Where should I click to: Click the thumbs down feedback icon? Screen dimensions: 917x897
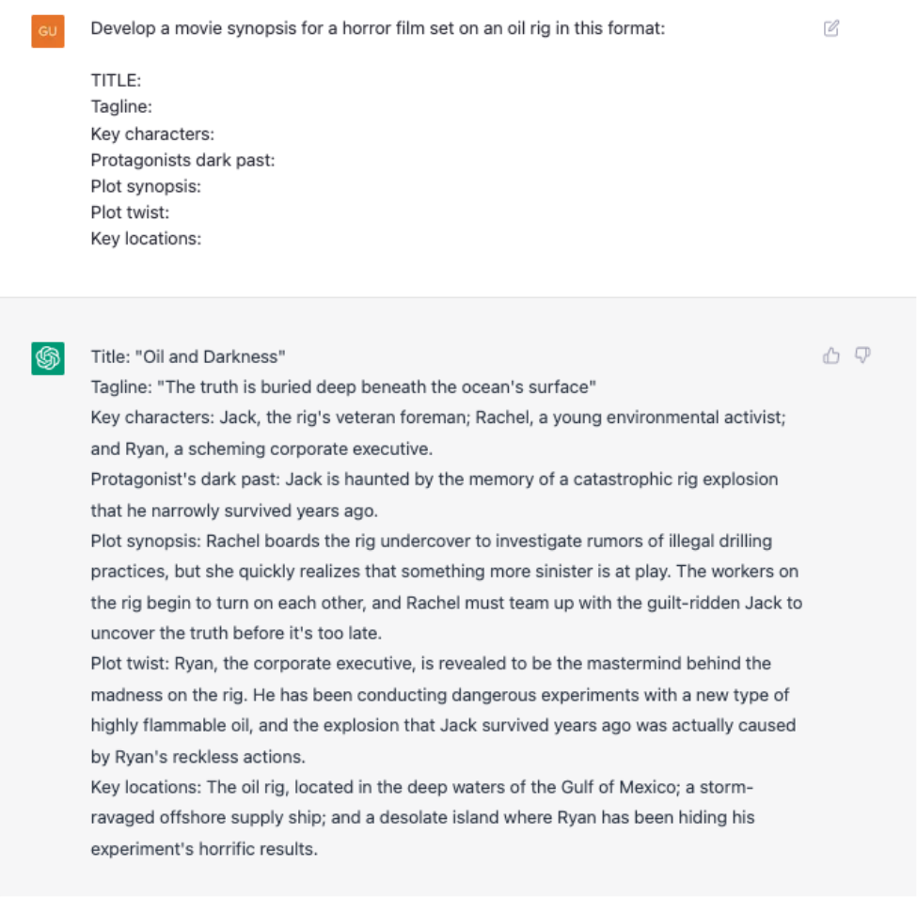tap(862, 355)
